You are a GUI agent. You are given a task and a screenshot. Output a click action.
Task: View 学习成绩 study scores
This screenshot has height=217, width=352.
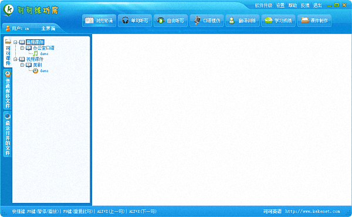pos(278,21)
